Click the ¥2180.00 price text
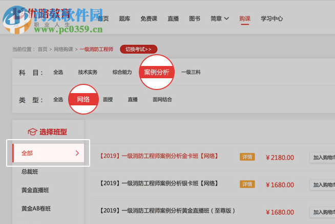 pos(280,158)
